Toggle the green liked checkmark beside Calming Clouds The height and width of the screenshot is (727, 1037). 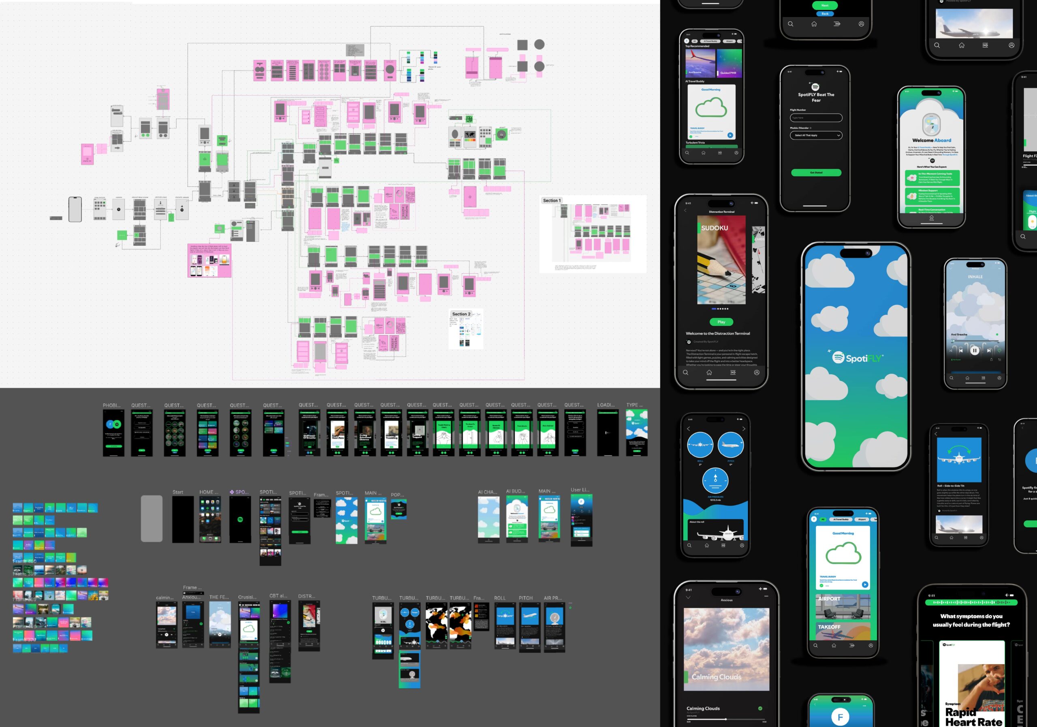pyautogui.click(x=760, y=708)
